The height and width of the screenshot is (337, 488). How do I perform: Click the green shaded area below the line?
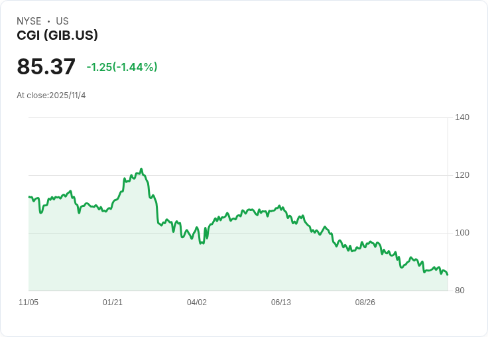click(x=199, y=265)
